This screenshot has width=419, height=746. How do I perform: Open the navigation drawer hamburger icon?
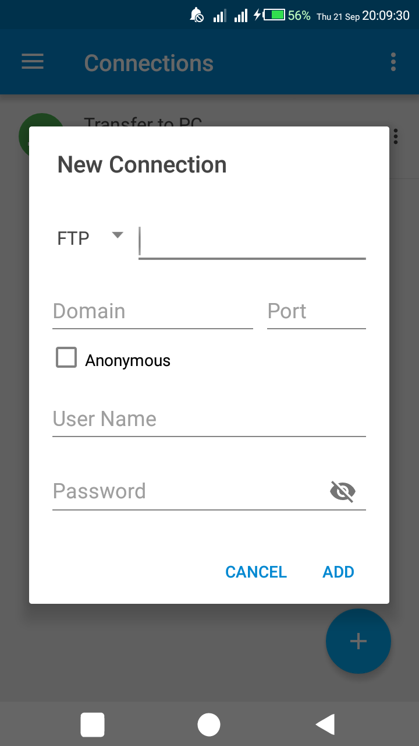coord(32,62)
